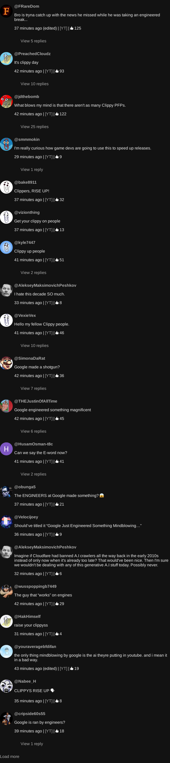Screen dimensions: 170x763
Task: Click the @smmmokin blue avatar
Action: [x=6, y=144]
